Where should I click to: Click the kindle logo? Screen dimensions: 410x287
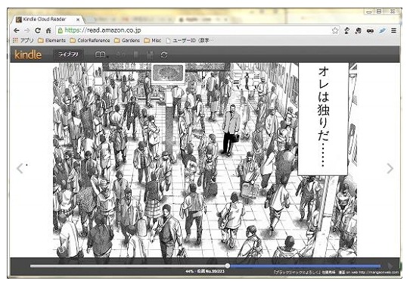coord(28,55)
